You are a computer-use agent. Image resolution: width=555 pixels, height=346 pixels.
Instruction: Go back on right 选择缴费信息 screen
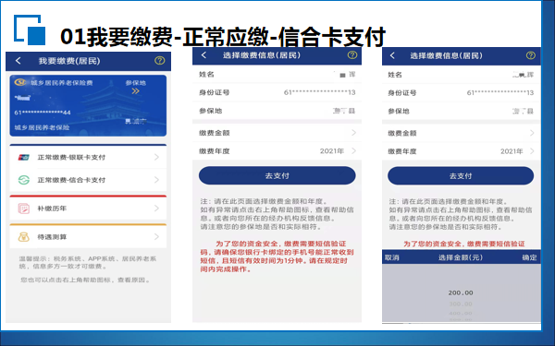392,55
